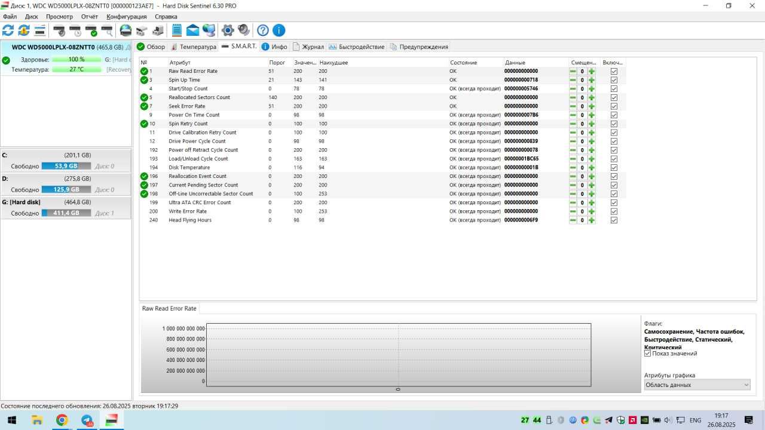Click the Порог column header
Screen dimensions: 765x430
(277, 63)
